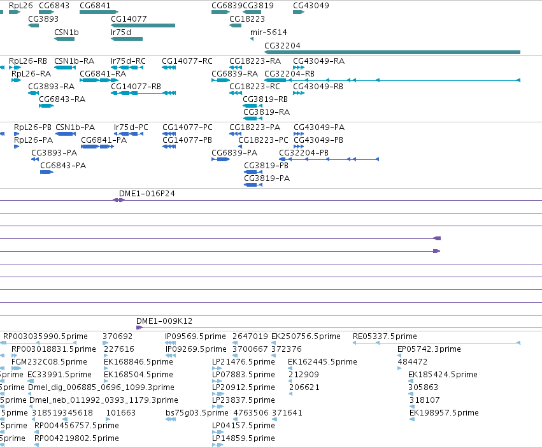Open the bs75g03.5prime EST label
The height and width of the screenshot is (448, 542).
[x=197, y=413]
